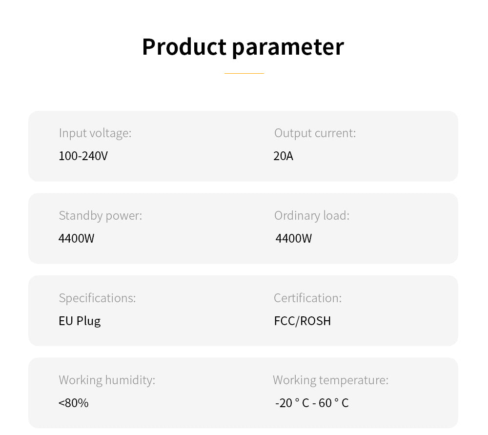Viewport: 488px width, 435px height.
Task: Click the 'EU Plug' specification value
Action: (80, 321)
